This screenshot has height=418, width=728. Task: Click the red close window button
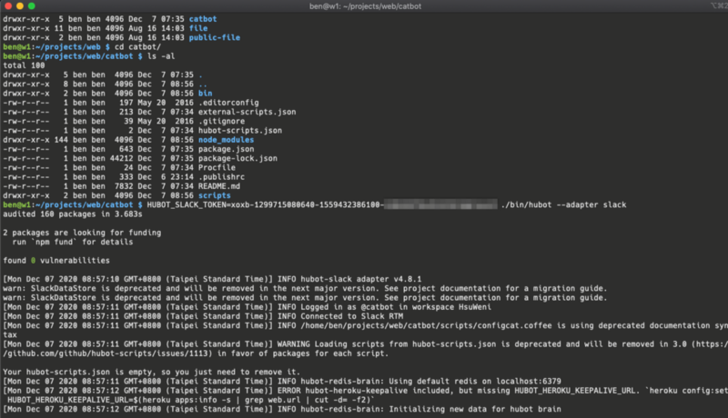click(x=8, y=6)
